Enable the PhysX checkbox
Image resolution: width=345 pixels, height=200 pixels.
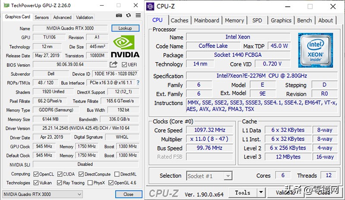[90, 183]
